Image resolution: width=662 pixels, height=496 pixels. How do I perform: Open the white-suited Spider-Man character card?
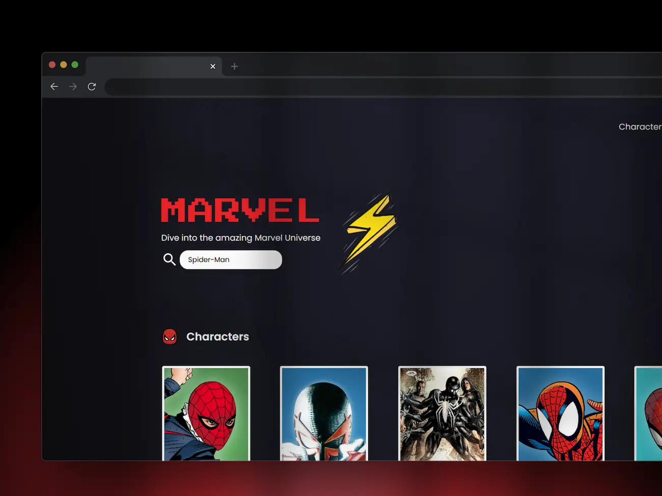point(324,413)
